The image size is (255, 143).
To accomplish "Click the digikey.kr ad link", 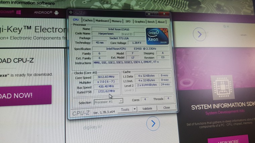I will [92, 127].
